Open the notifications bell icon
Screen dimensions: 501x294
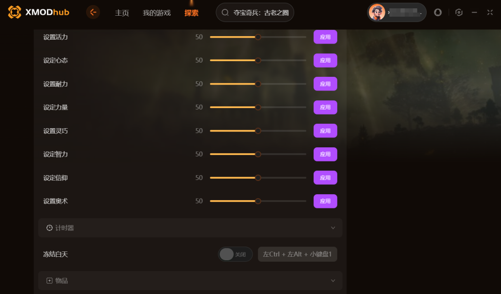click(438, 12)
